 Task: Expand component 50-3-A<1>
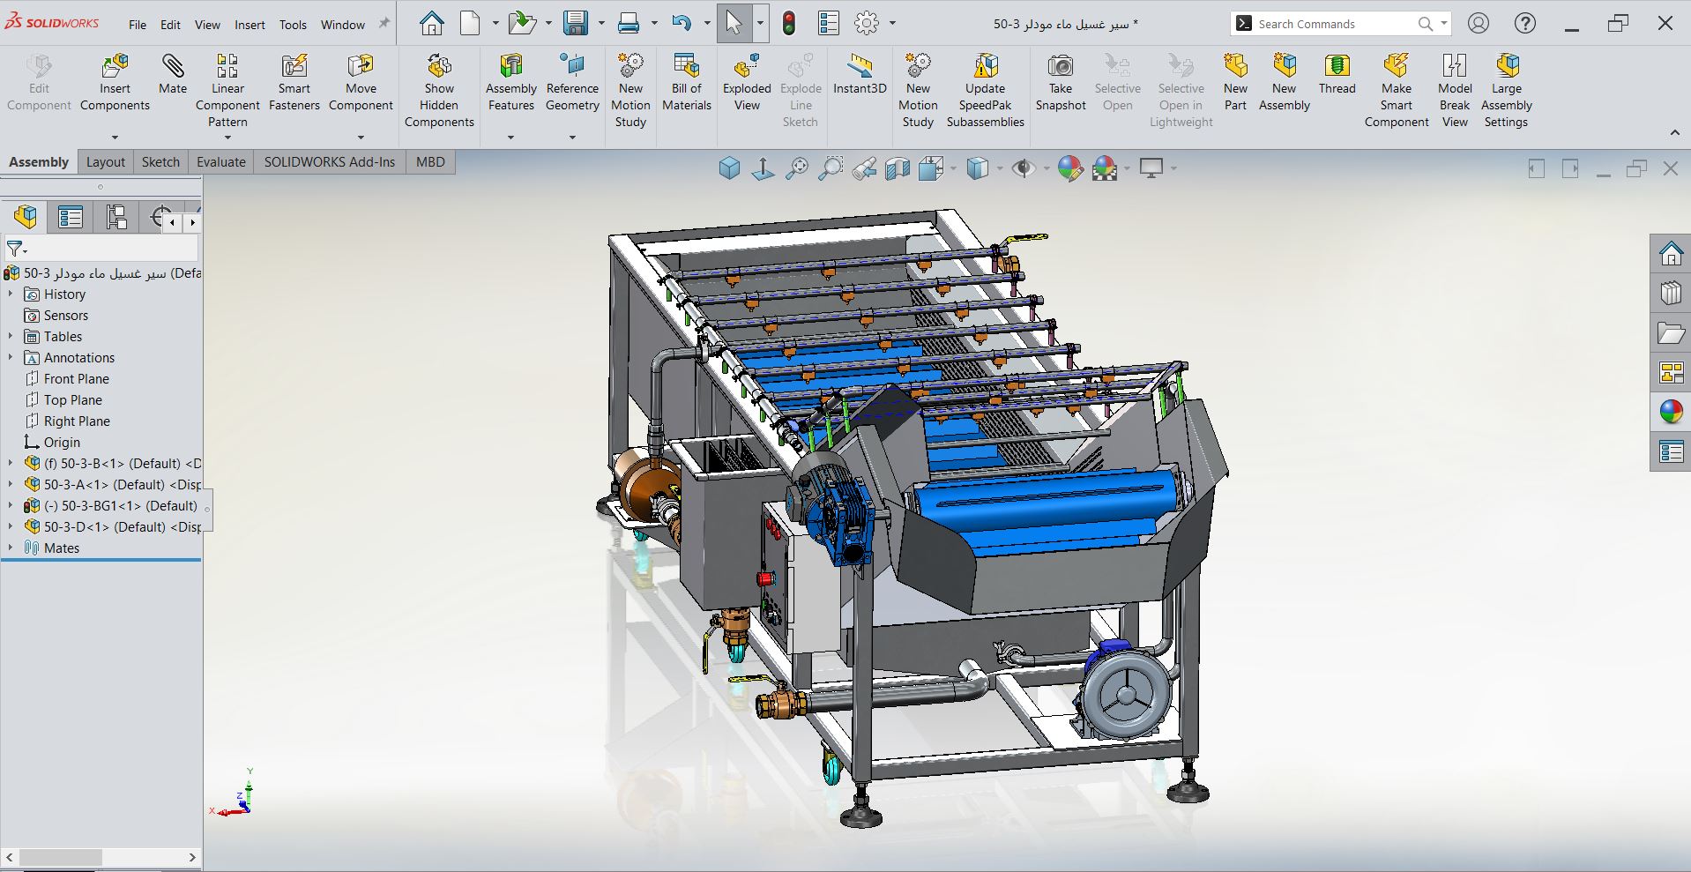11,485
